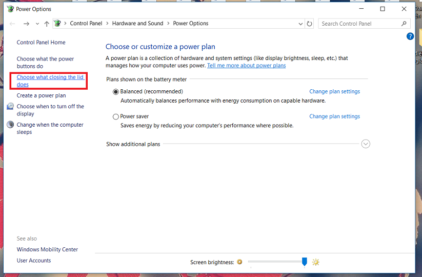Click the up-one-level arrow icon
This screenshot has width=422, height=277.
tap(47, 24)
